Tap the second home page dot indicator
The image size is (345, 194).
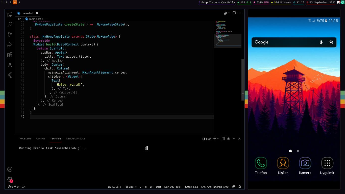pos(298,151)
